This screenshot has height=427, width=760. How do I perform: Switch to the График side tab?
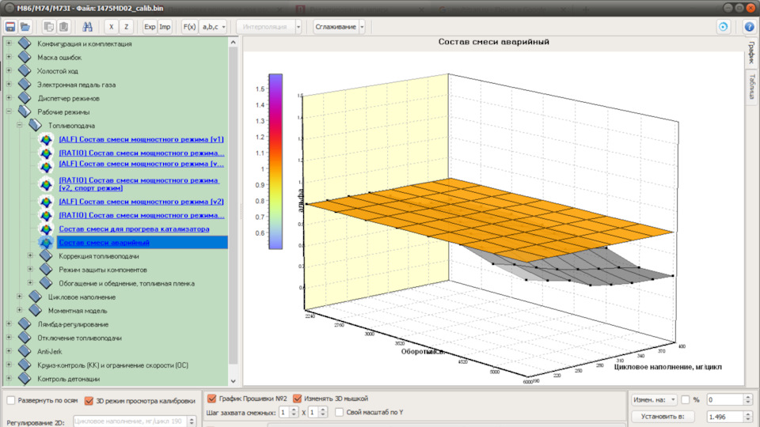tap(751, 53)
